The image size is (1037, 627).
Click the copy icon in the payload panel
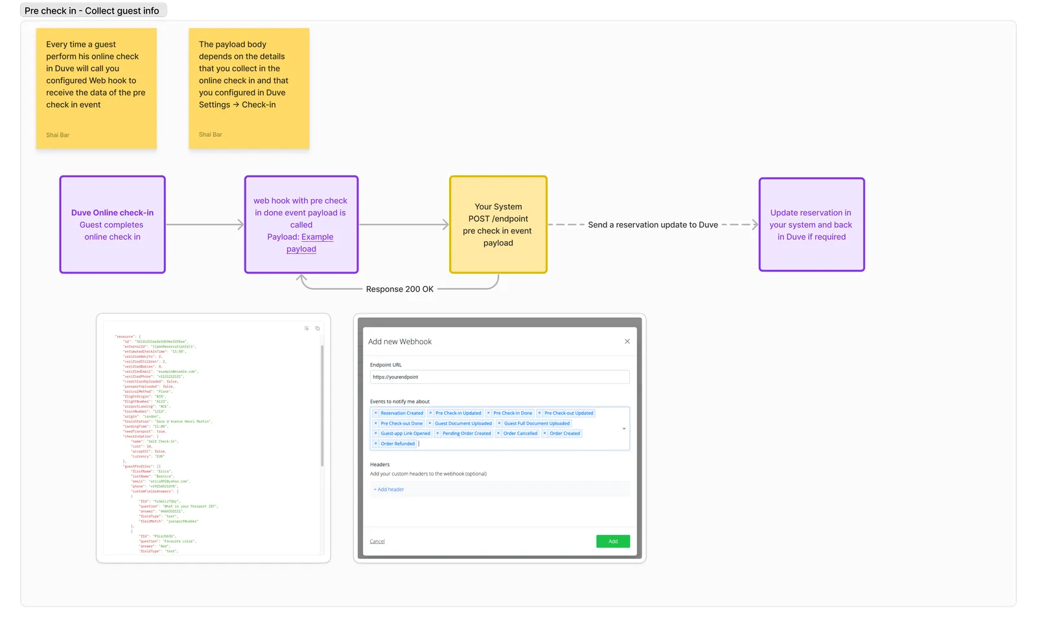pyautogui.click(x=318, y=328)
